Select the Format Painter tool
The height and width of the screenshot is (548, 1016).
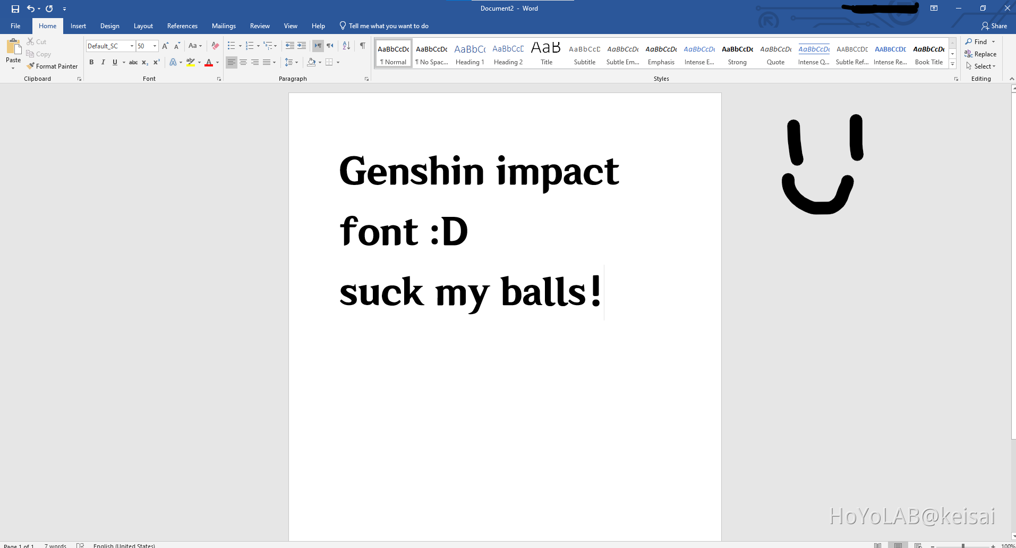click(52, 66)
